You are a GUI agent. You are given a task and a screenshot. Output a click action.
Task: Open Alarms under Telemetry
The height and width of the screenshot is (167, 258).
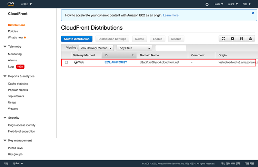[12, 60]
